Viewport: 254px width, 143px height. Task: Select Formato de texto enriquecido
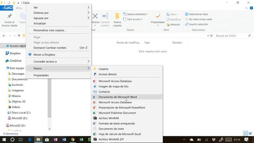point(127,124)
